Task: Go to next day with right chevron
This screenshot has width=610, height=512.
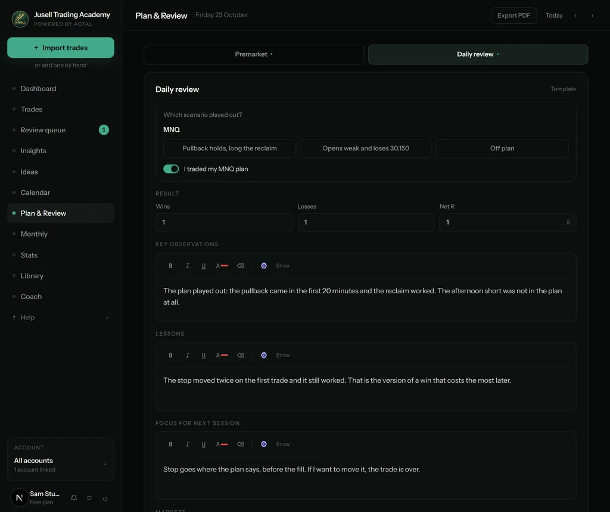Action: (x=592, y=15)
